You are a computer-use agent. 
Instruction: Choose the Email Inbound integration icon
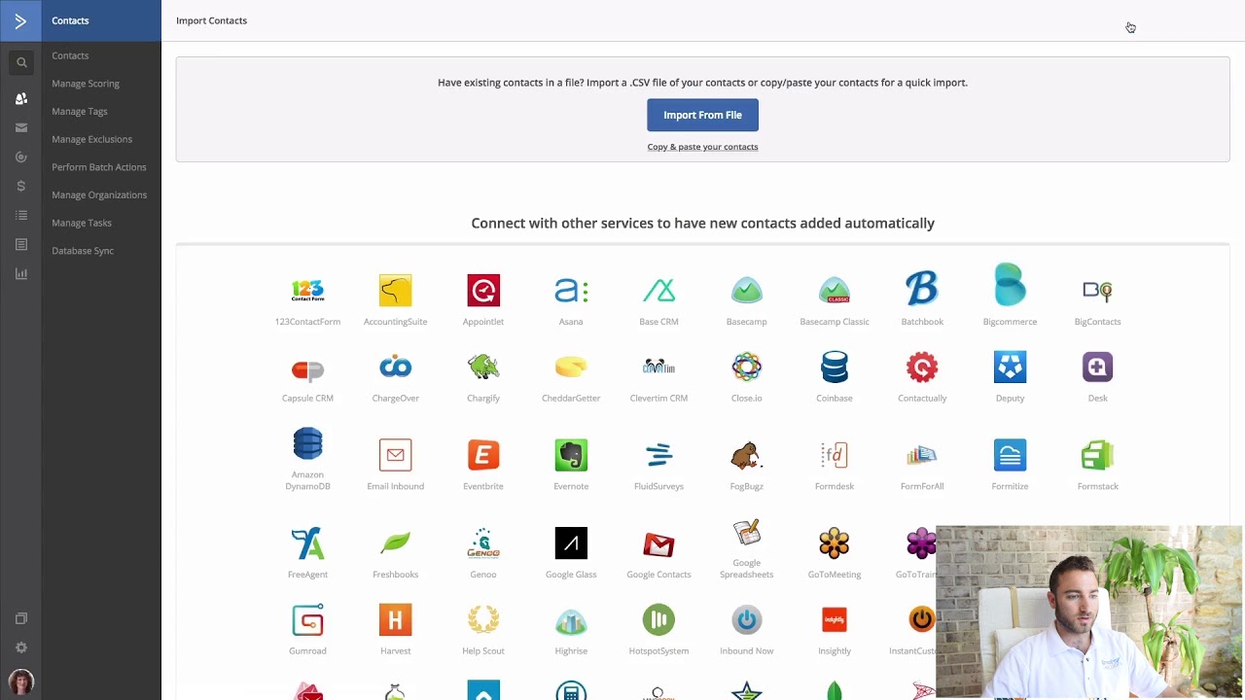(395, 455)
